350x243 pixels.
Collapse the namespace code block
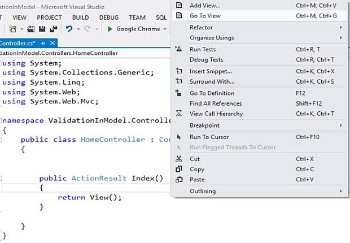point(1,121)
